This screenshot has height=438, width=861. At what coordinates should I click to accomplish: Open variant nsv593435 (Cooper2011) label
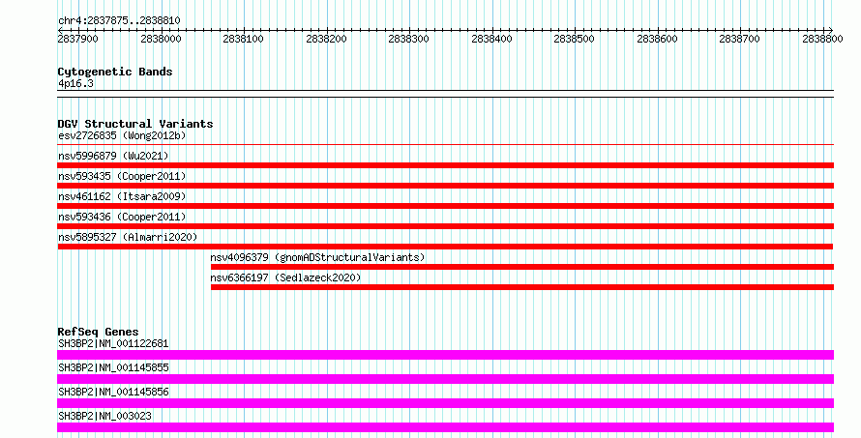click(122, 176)
